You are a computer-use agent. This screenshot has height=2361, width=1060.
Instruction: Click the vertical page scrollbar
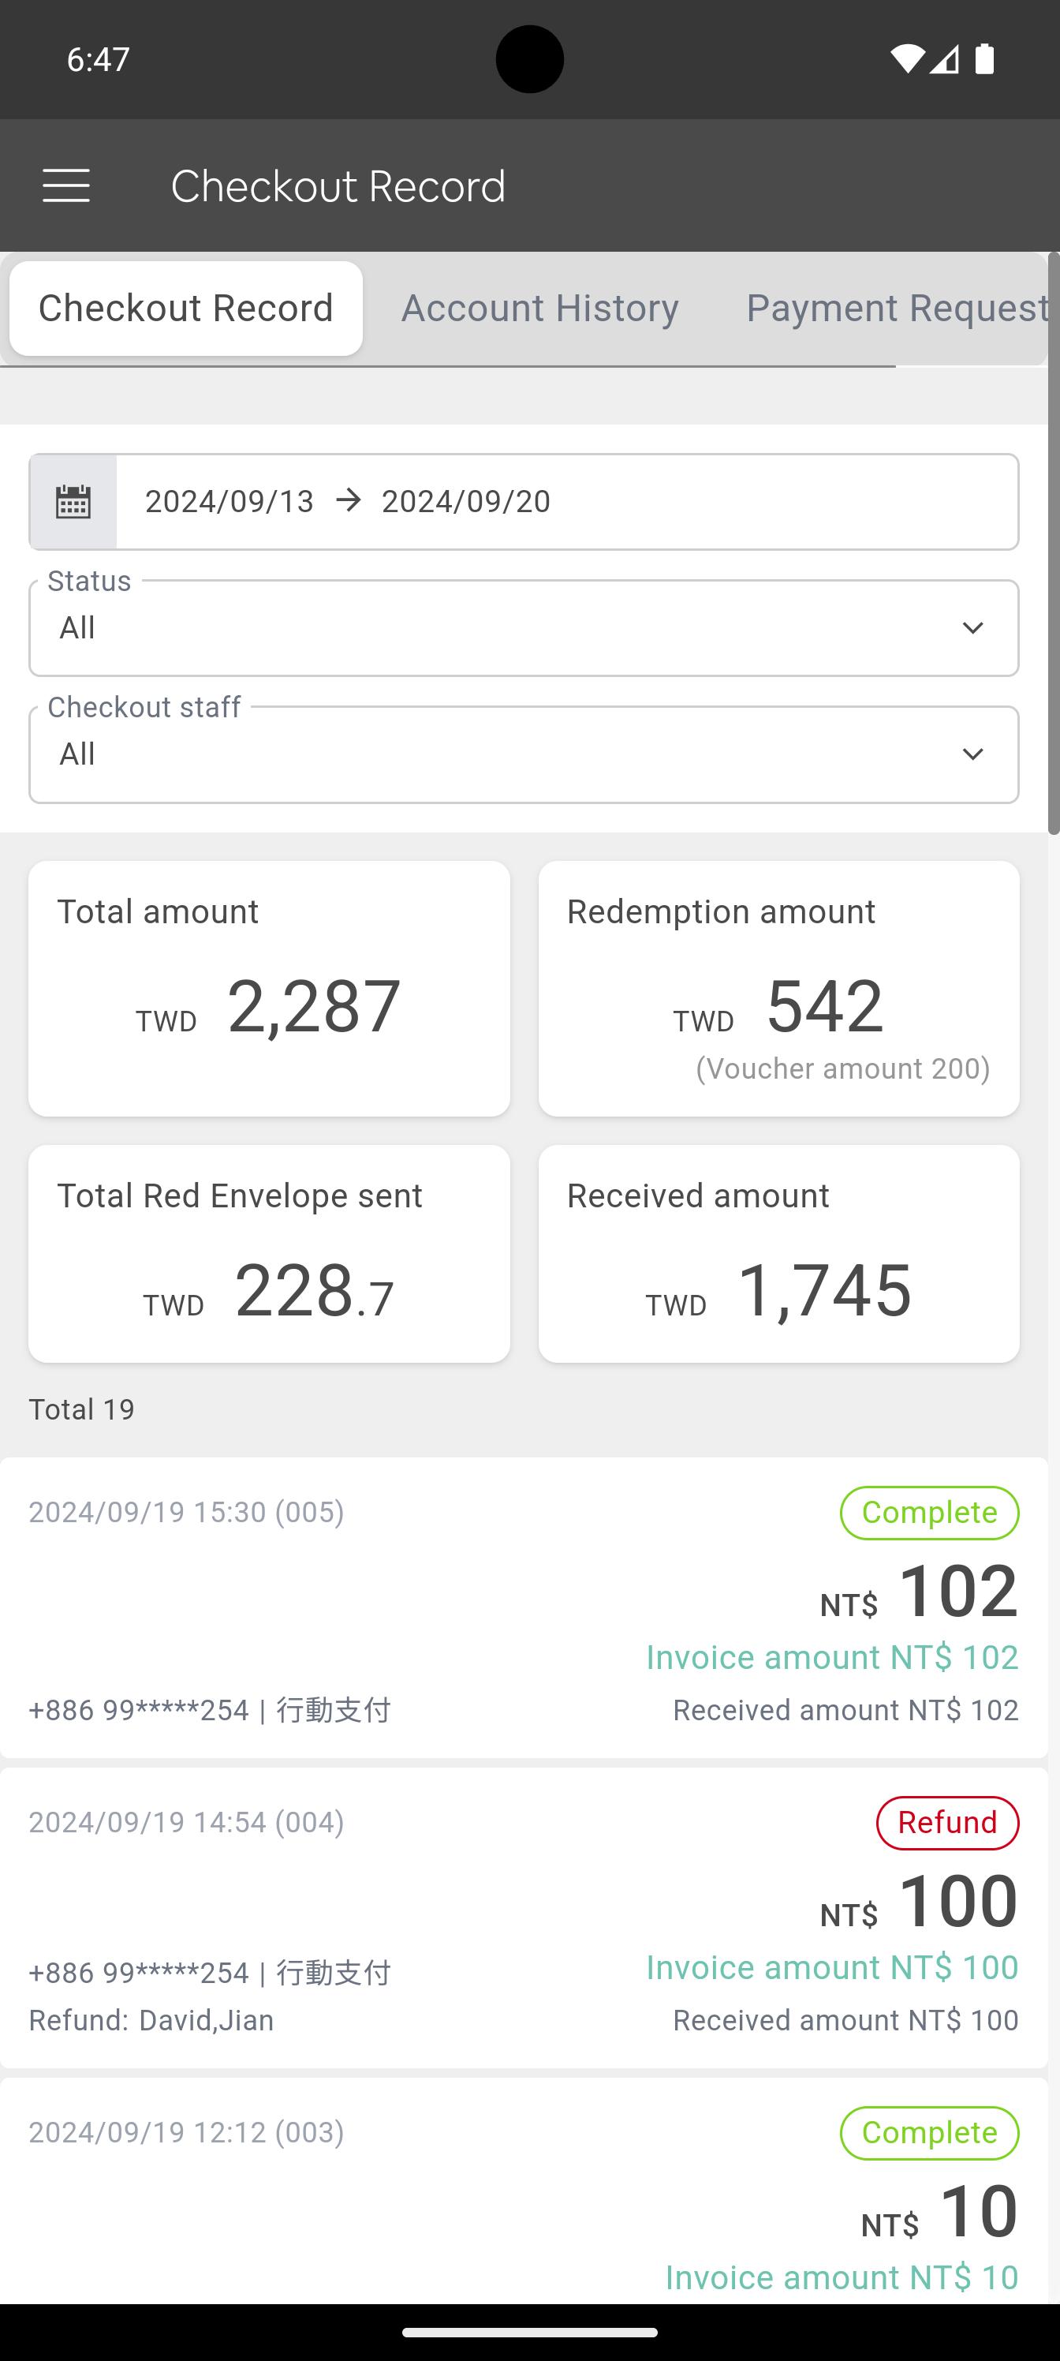tap(1054, 543)
